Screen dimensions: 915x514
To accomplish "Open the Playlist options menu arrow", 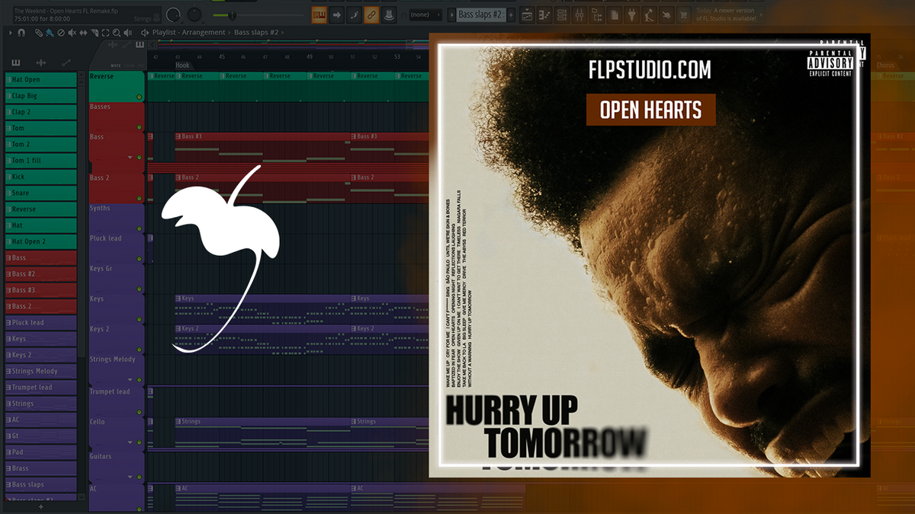I will click(x=11, y=33).
